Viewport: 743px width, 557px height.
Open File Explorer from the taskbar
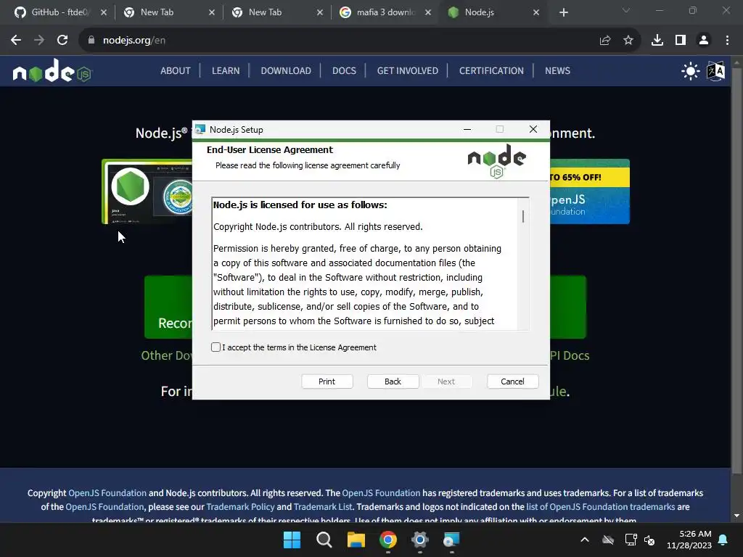(x=356, y=540)
